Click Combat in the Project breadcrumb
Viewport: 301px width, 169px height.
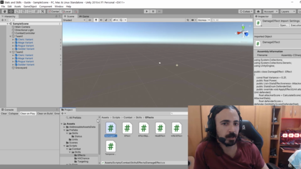(x=128, y=117)
